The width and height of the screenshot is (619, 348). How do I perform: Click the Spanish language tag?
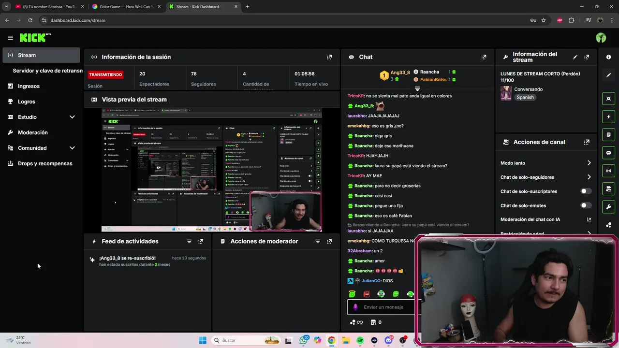(525, 97)
